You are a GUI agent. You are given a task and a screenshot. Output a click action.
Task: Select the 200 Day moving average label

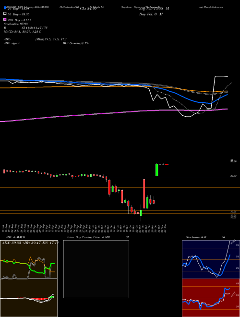(19, 20)
